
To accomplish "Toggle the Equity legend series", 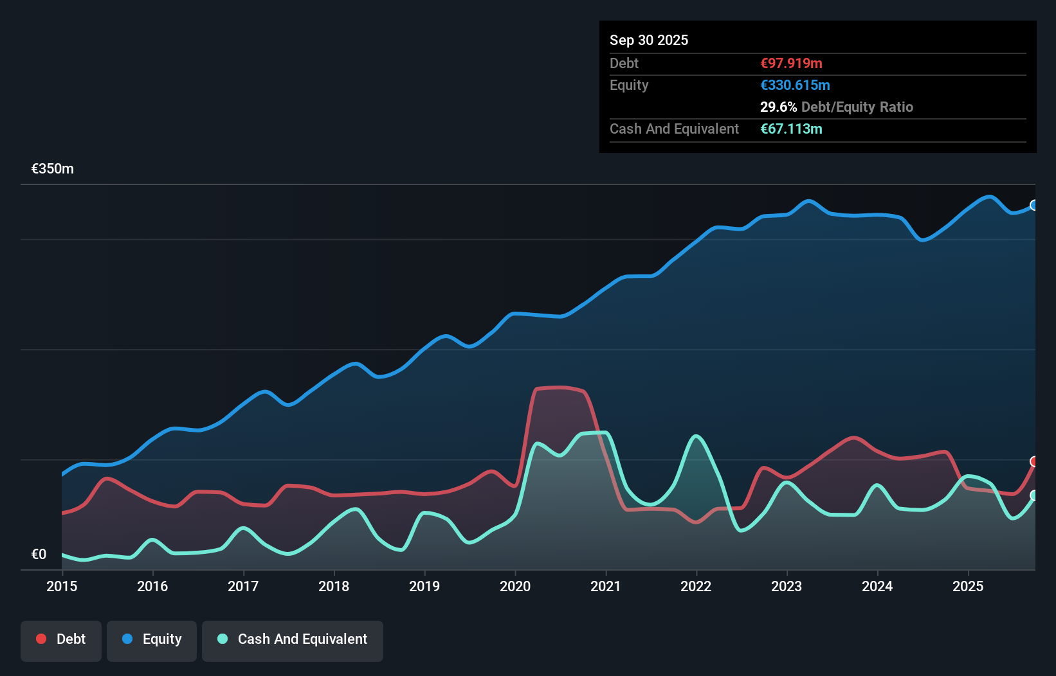I will [x=152, y=639].
